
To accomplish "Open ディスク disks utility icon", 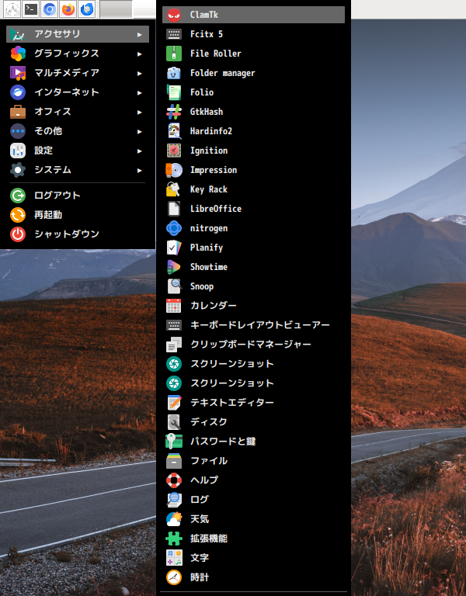I will 174,422.
